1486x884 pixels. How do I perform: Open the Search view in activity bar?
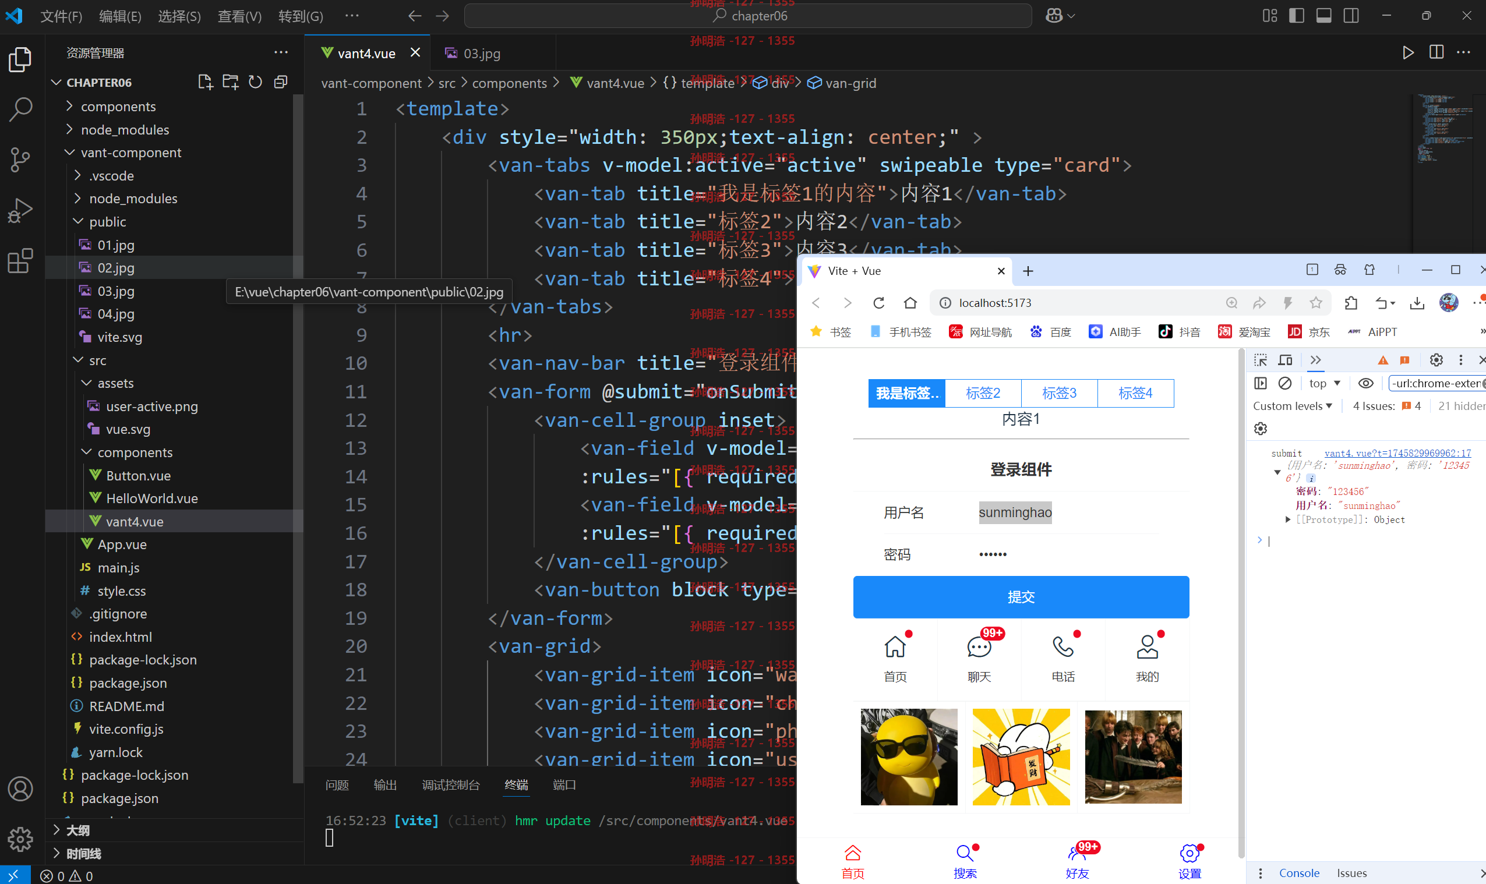click(x=20, y=109)
